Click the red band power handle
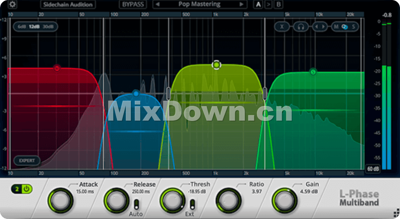Viewport: 400px width, 219px height. click(57, 68)
